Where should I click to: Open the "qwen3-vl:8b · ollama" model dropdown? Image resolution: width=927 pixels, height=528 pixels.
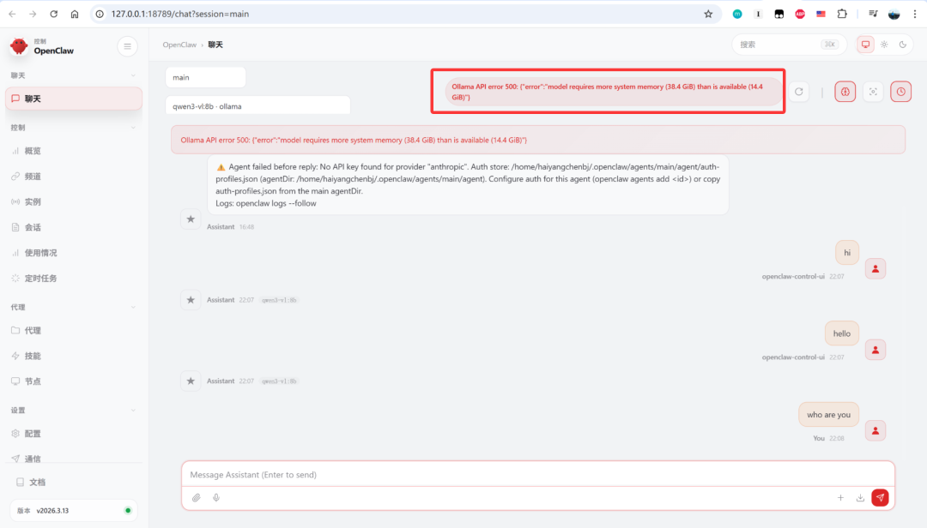257,106
